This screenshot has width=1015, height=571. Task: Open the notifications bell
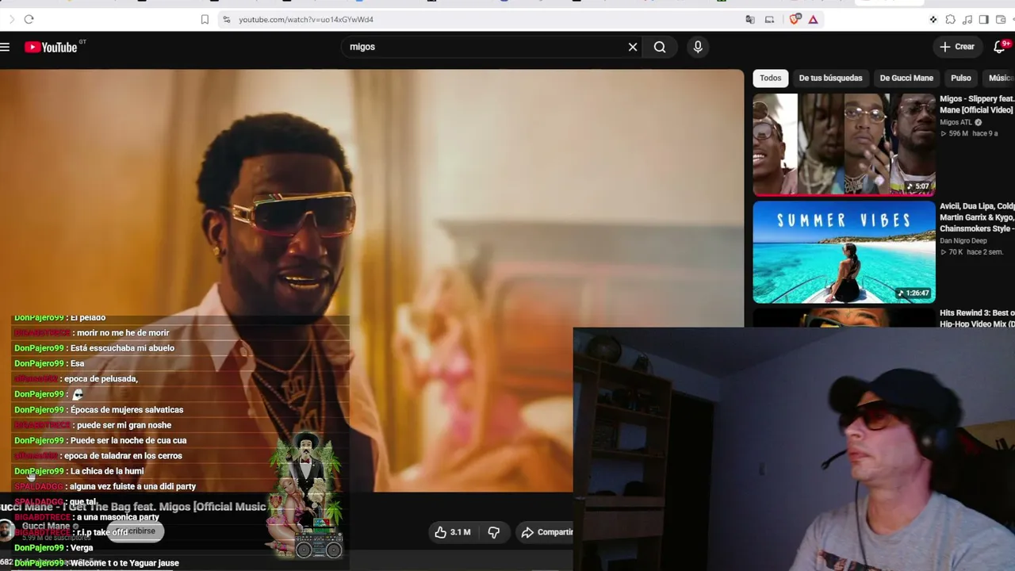tap(1000, 47)
